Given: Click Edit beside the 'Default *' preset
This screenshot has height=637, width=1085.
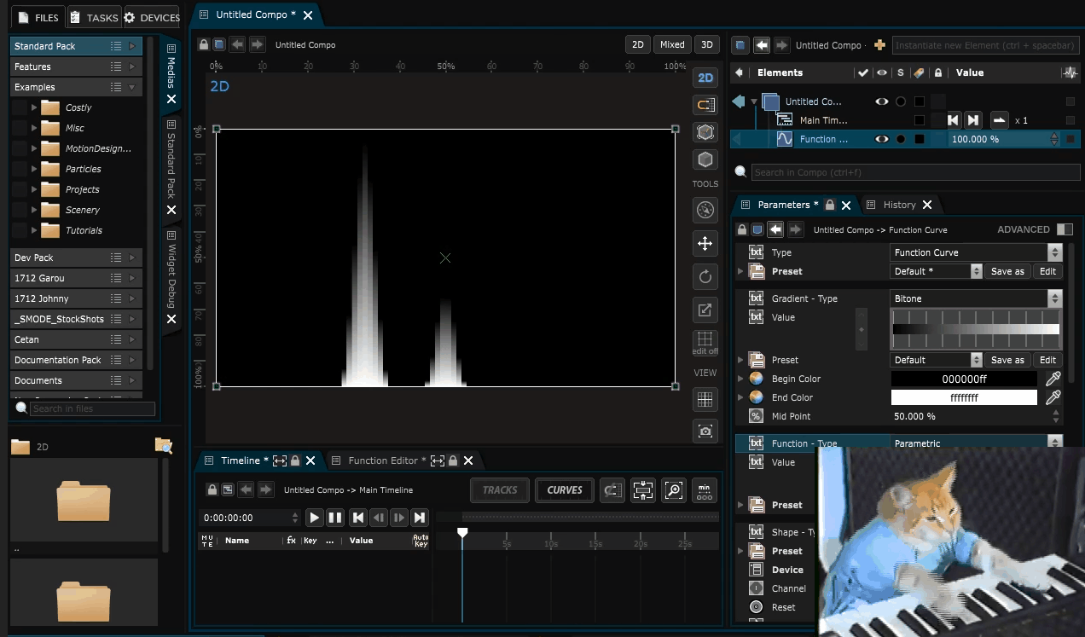Looking at the screenshot, I should click(1047, 271).
